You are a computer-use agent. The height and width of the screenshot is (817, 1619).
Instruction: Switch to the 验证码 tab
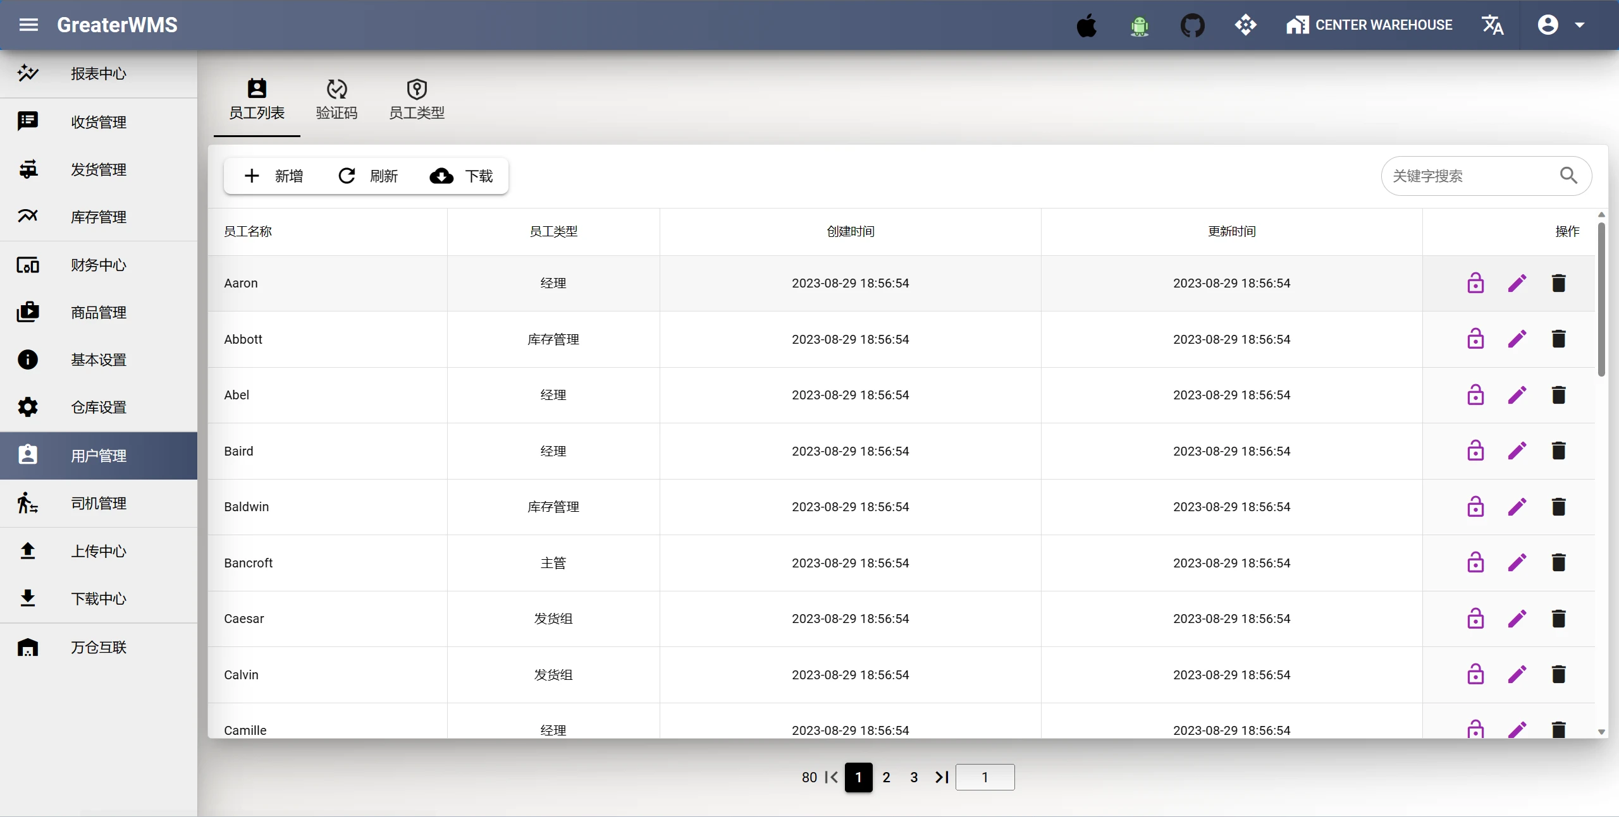pyautogui.click(x=336, y=99)
